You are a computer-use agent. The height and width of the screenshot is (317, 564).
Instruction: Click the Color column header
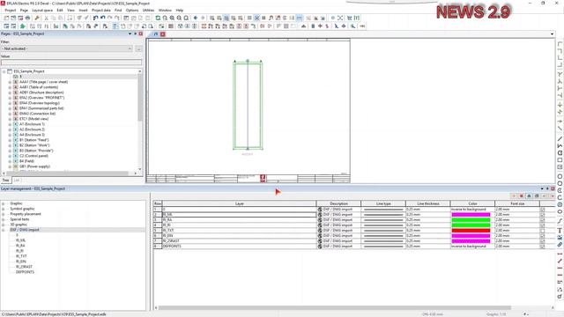pyautogui.click(x=472, y=203)
